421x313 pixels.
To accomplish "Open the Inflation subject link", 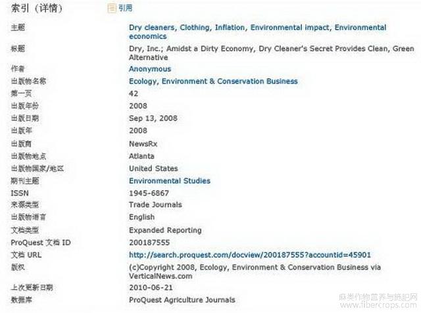I will pyautogui.click(x=230, y=28).
